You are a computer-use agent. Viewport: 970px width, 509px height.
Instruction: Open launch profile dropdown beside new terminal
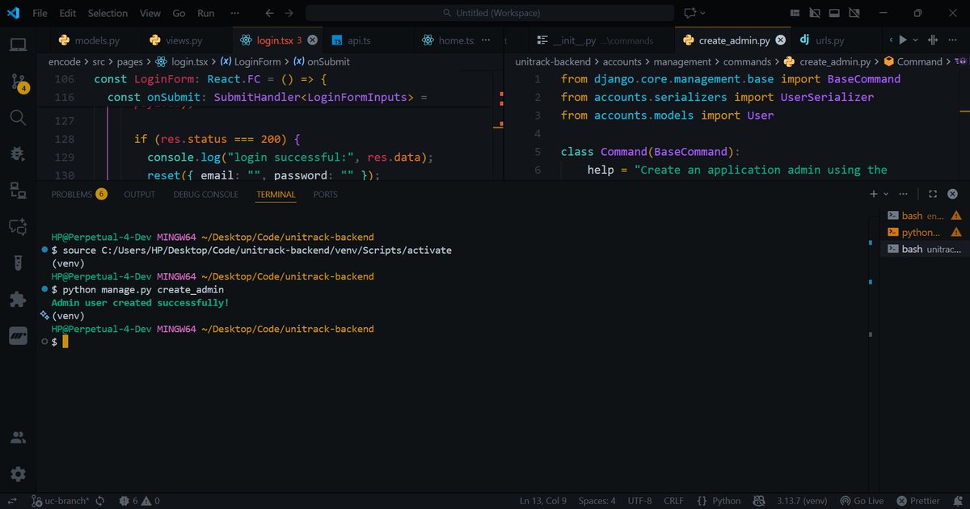pyautogui.click(x=886, y=194)
